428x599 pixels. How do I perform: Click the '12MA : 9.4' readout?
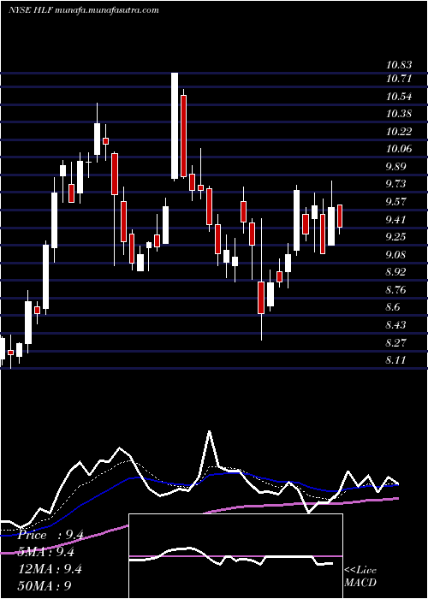coord(50,569)
